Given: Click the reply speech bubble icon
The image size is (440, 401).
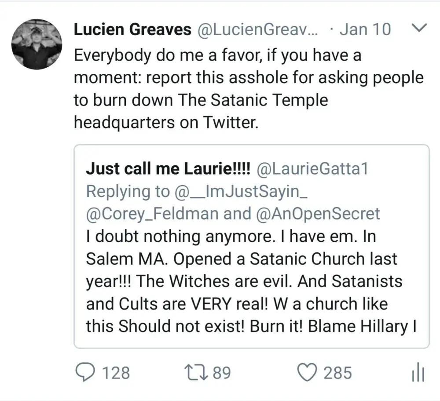Looking at the screenshot, I should tap(83, 373).
